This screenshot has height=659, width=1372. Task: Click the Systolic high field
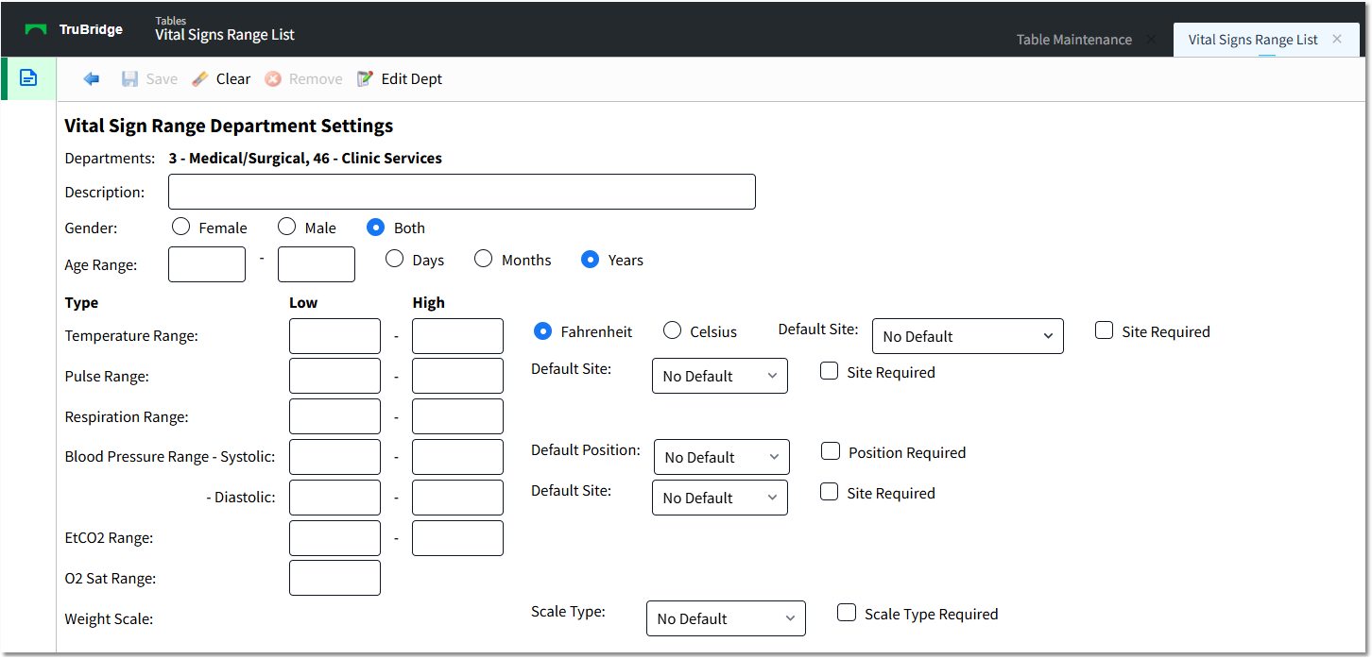[x=457, y=457]
